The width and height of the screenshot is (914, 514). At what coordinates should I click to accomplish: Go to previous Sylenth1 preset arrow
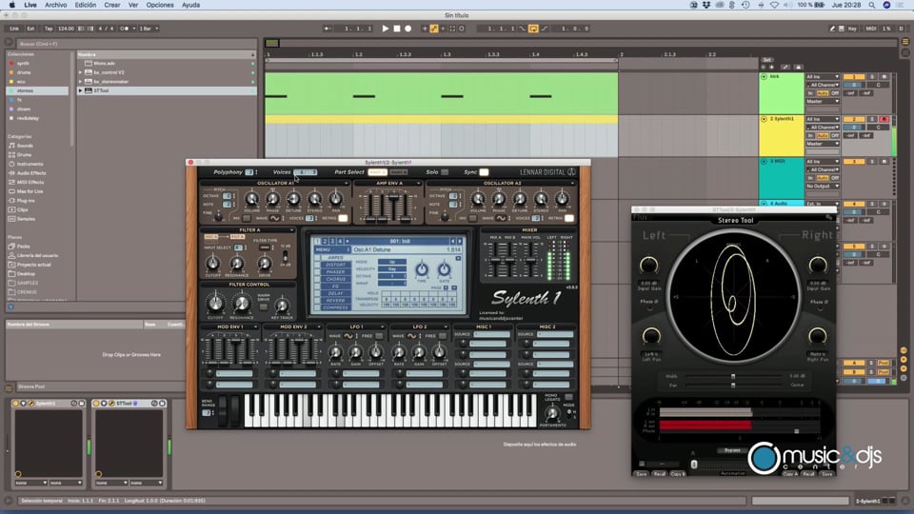click(452, 241)
